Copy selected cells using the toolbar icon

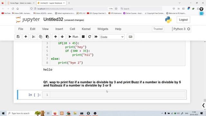(x=41, y=37)
